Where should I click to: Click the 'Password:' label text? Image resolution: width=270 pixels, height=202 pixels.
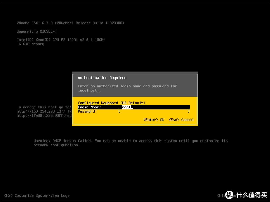87,112
